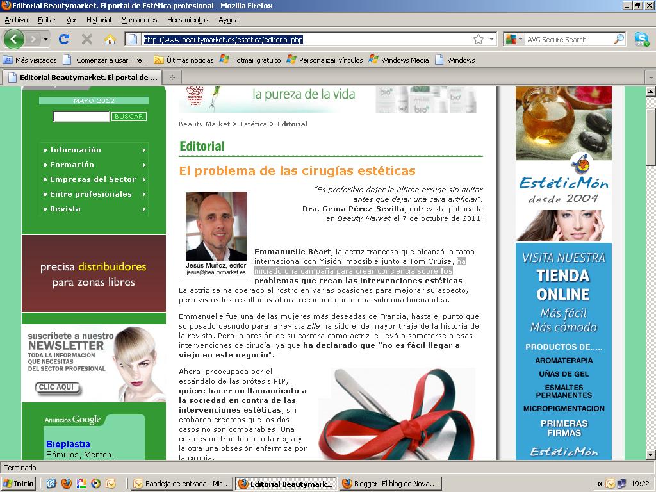Reload the page with the refresh icon
The width and height of the screenshot is (656, 492).
click(x=64, y=39)
